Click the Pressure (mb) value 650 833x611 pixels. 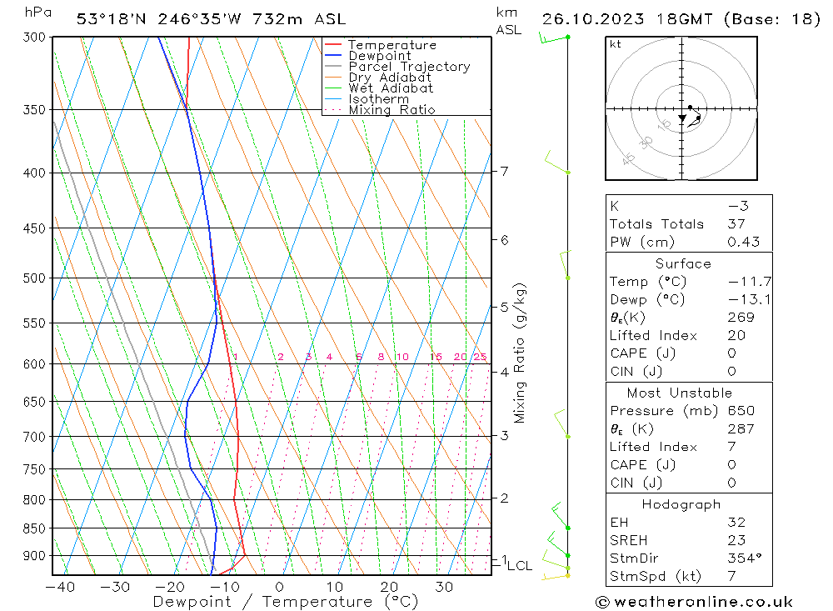tap(741, 410)
